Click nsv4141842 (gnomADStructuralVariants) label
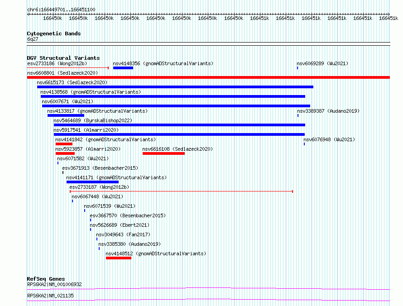 point(106,139)
